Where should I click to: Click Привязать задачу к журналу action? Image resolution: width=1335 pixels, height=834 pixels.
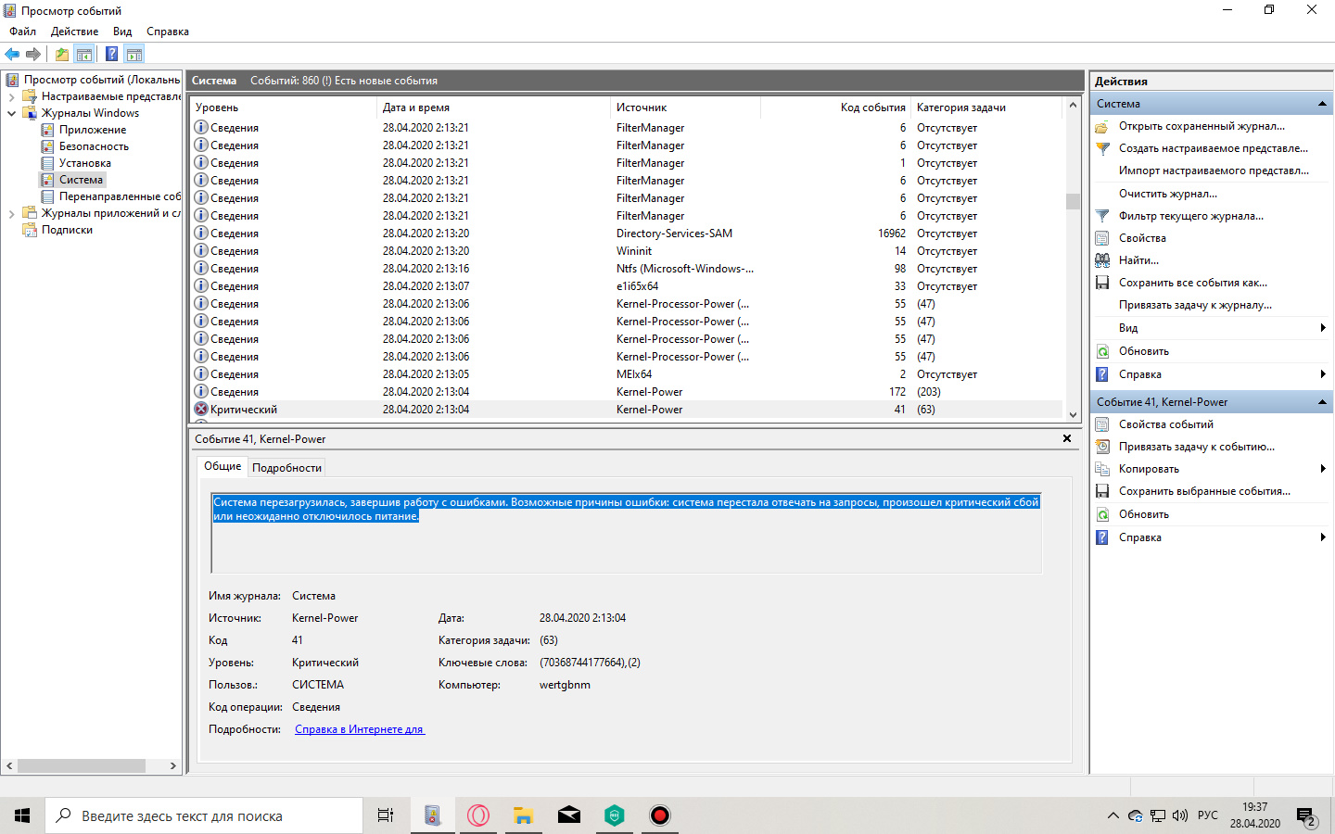tap(1195, 305)
